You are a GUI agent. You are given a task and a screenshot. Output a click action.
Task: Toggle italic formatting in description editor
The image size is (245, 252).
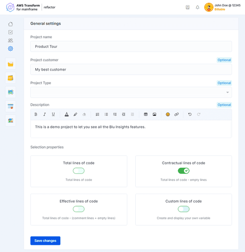[x=44, y=114]
